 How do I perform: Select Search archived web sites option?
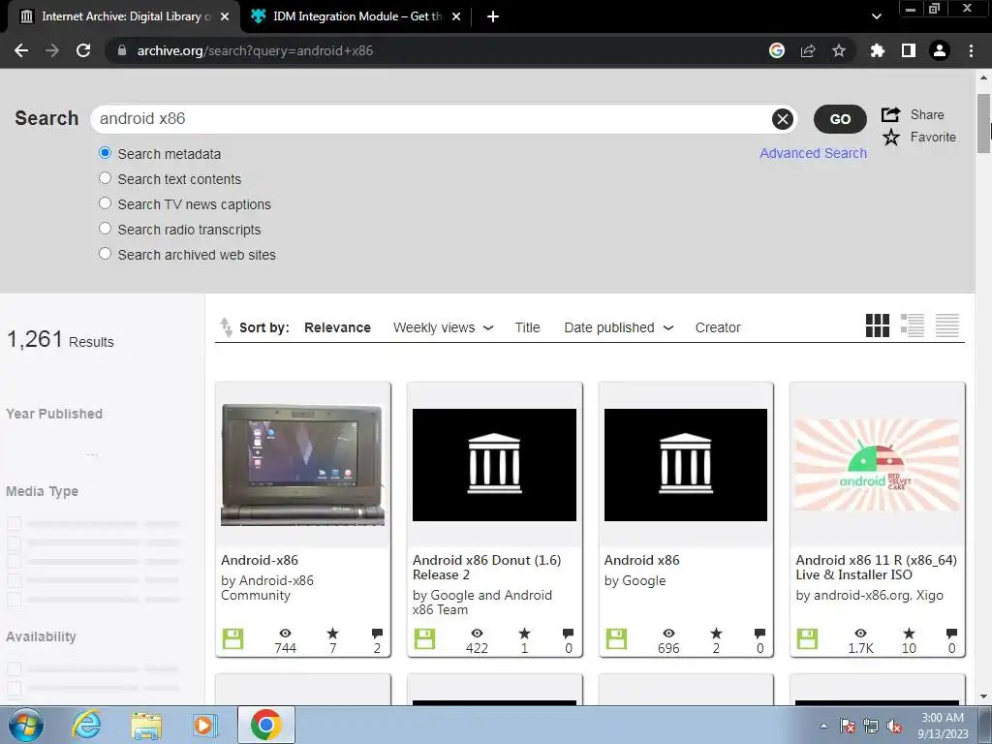coord(105,254)
